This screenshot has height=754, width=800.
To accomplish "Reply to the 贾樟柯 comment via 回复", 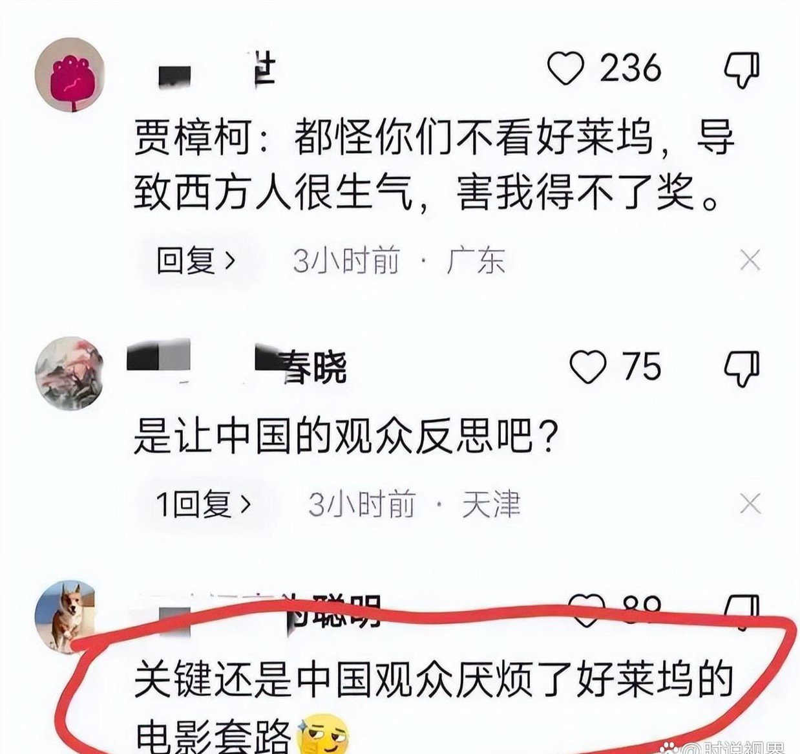I will [196, 261].
